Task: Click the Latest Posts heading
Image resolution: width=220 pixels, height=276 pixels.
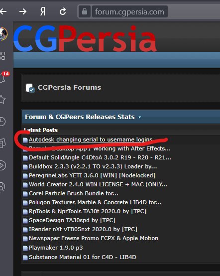Action: click(x=41, y=130)
